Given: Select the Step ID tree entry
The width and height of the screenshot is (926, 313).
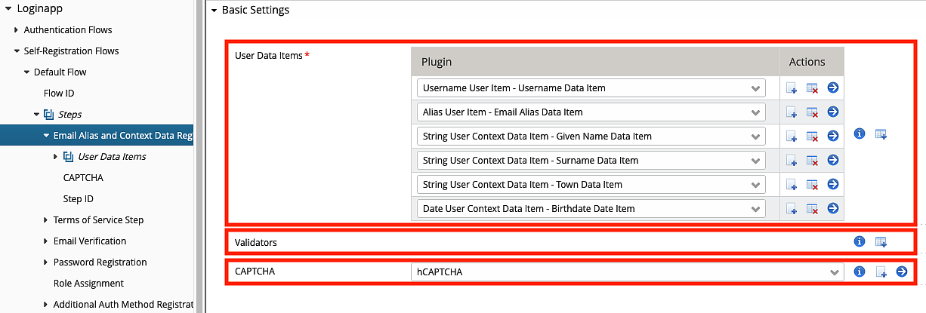Looking at the screenshot, I should coord(79,199).
